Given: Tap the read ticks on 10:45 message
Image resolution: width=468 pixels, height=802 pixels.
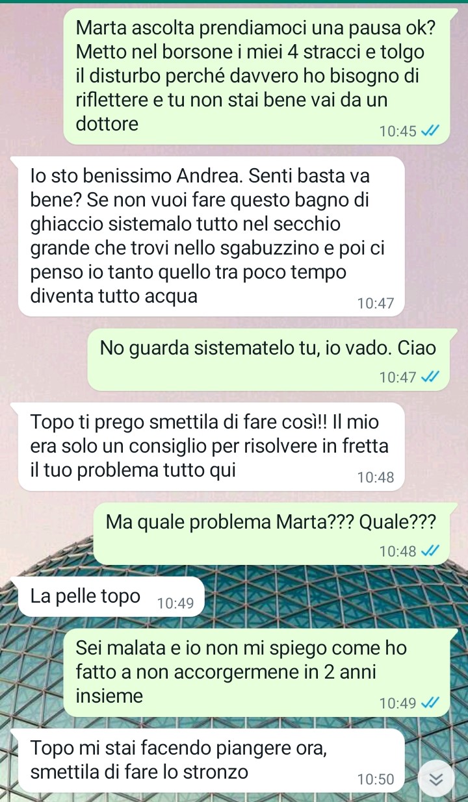Looking at the screenshot, I should [x=430, y=131].
